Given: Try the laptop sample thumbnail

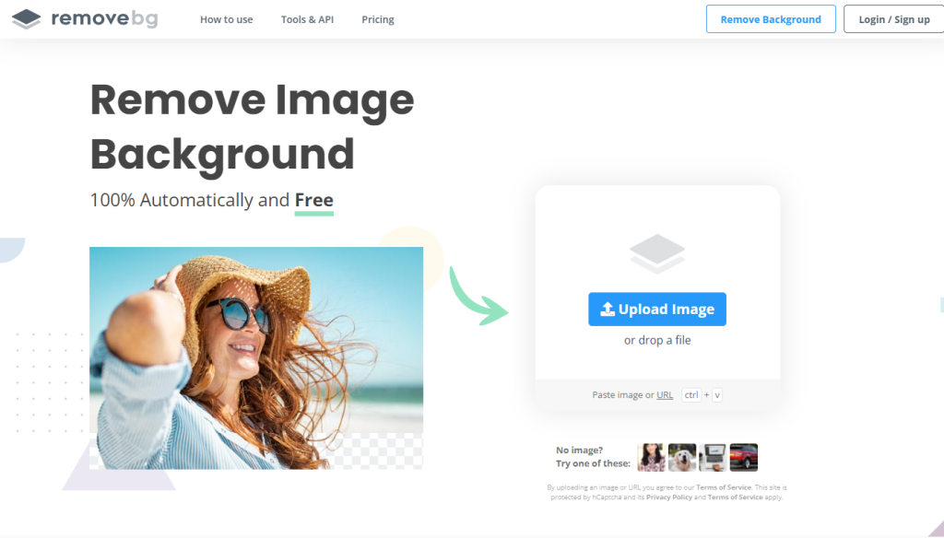Looking at the screenshot, I should pyautogui.click(x=713, y=457).
